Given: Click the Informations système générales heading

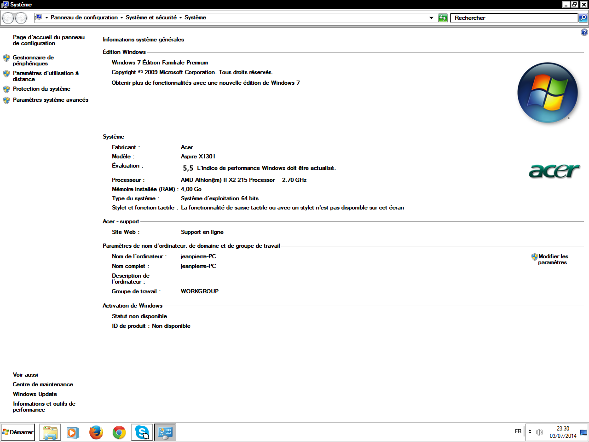Looking at the screenshot, I should (143, 40).
